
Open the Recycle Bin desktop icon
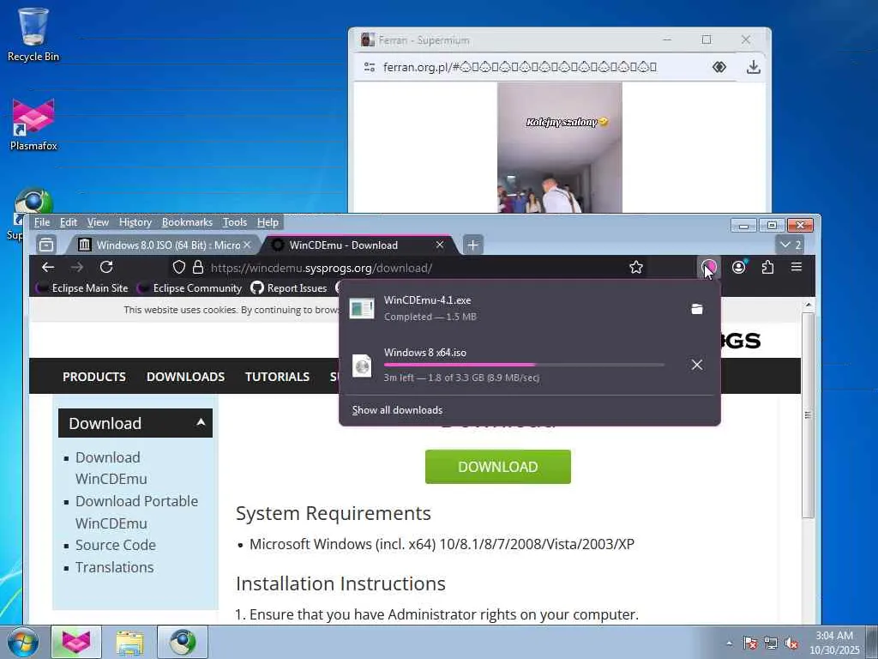tap(33, 34)
